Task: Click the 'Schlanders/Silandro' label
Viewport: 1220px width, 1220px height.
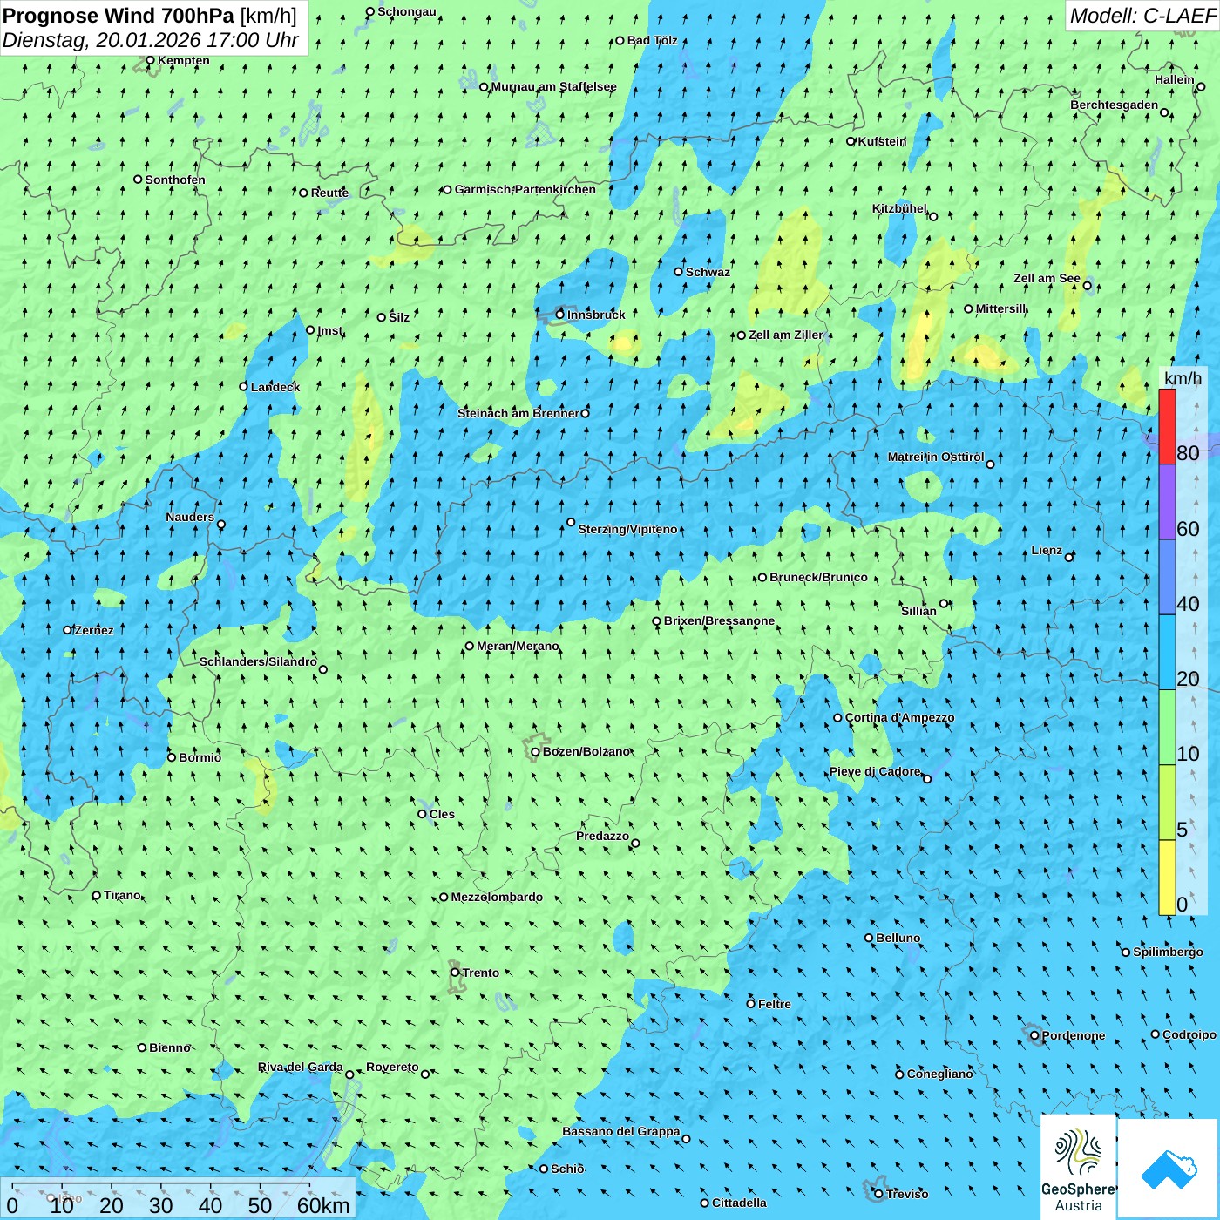Action: 258,661
